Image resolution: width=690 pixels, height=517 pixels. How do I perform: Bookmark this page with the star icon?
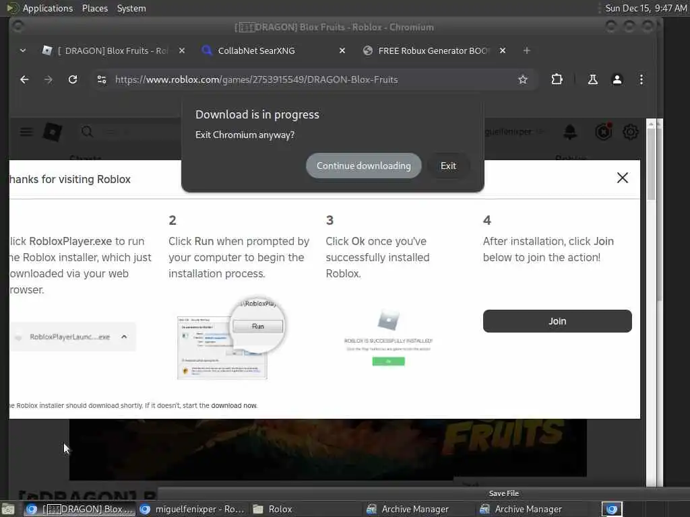click(523, 79)
